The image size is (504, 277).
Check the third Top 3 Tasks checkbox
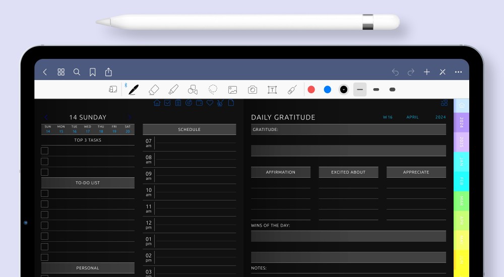45,172
